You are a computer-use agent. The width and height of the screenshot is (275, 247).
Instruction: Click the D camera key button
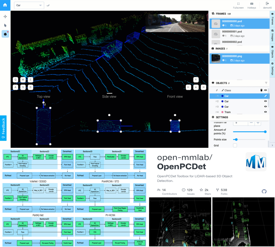tap(30, 87)
